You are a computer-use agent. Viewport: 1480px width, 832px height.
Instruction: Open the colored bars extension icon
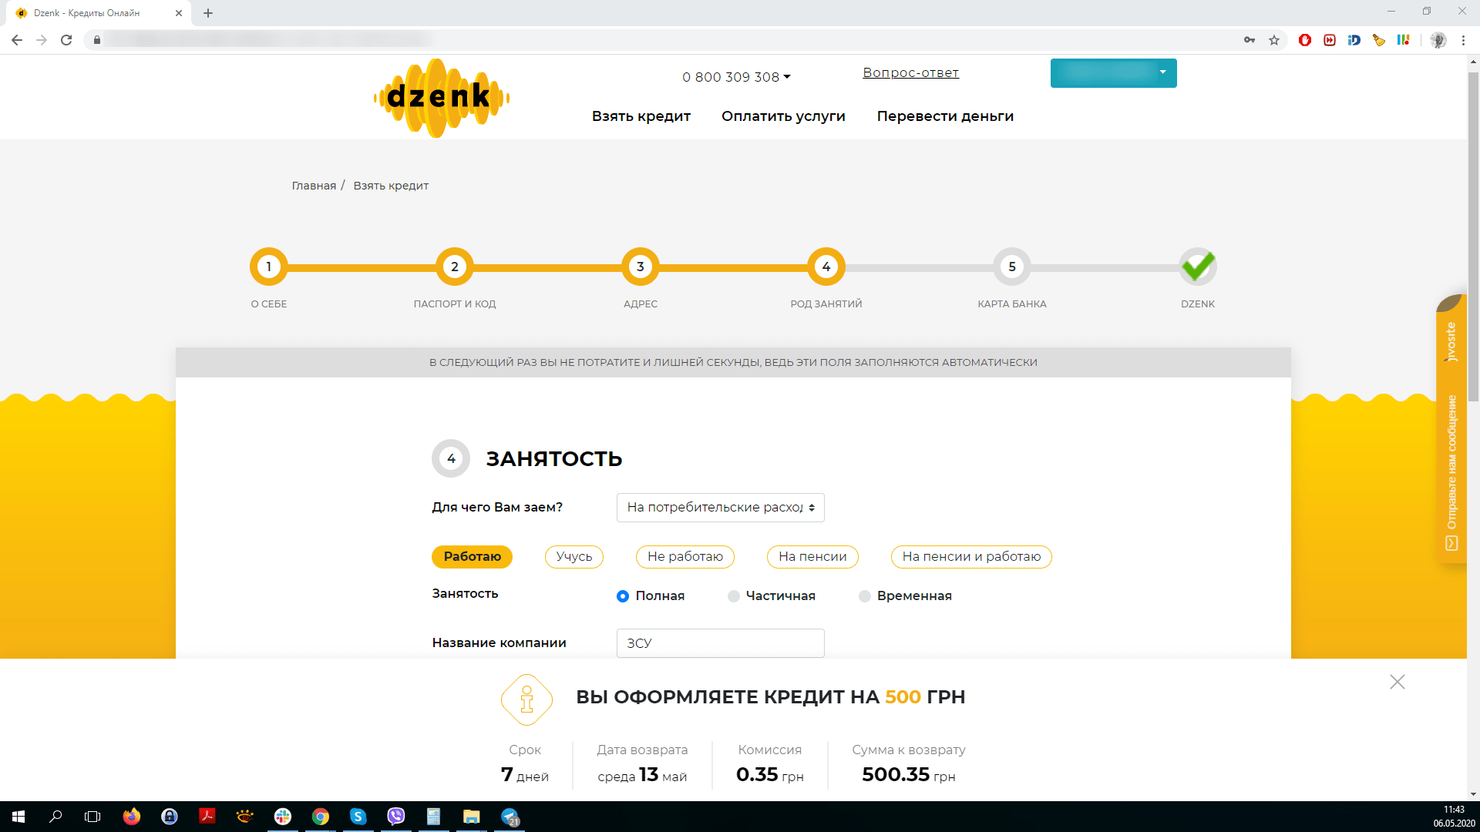1404,40
